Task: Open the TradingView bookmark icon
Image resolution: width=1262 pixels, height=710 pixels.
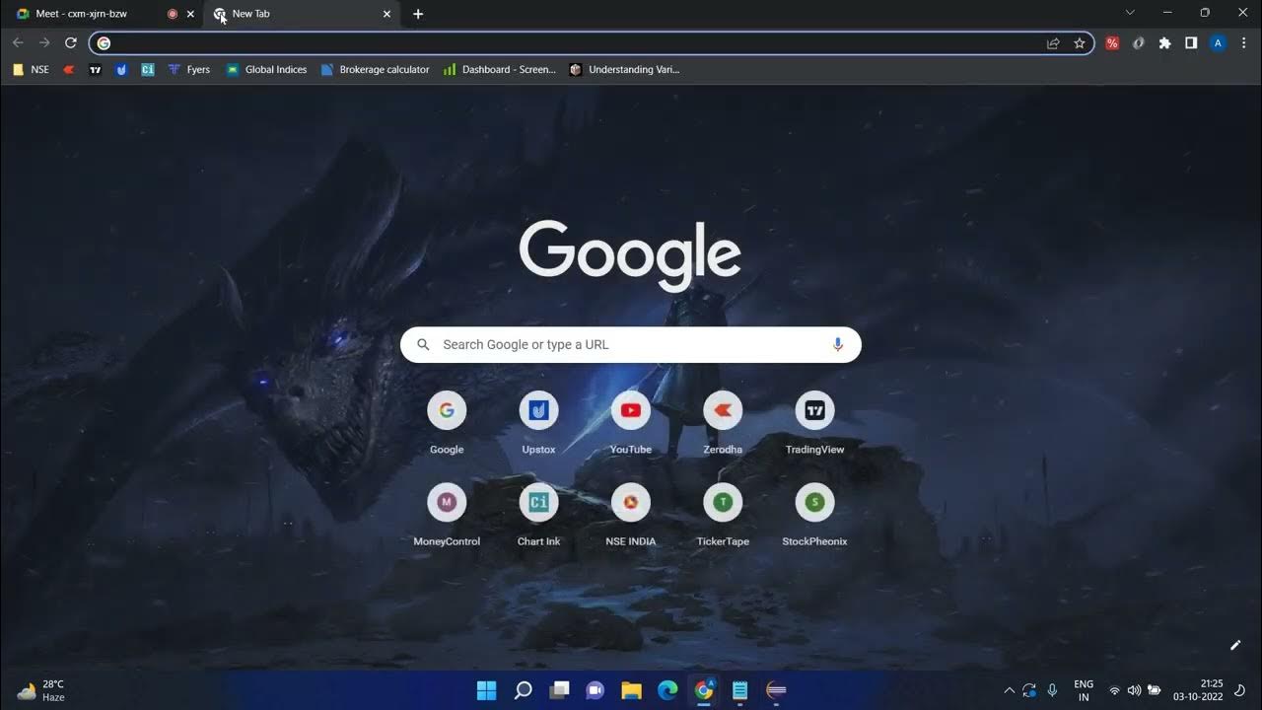Action: pos(96,70)
